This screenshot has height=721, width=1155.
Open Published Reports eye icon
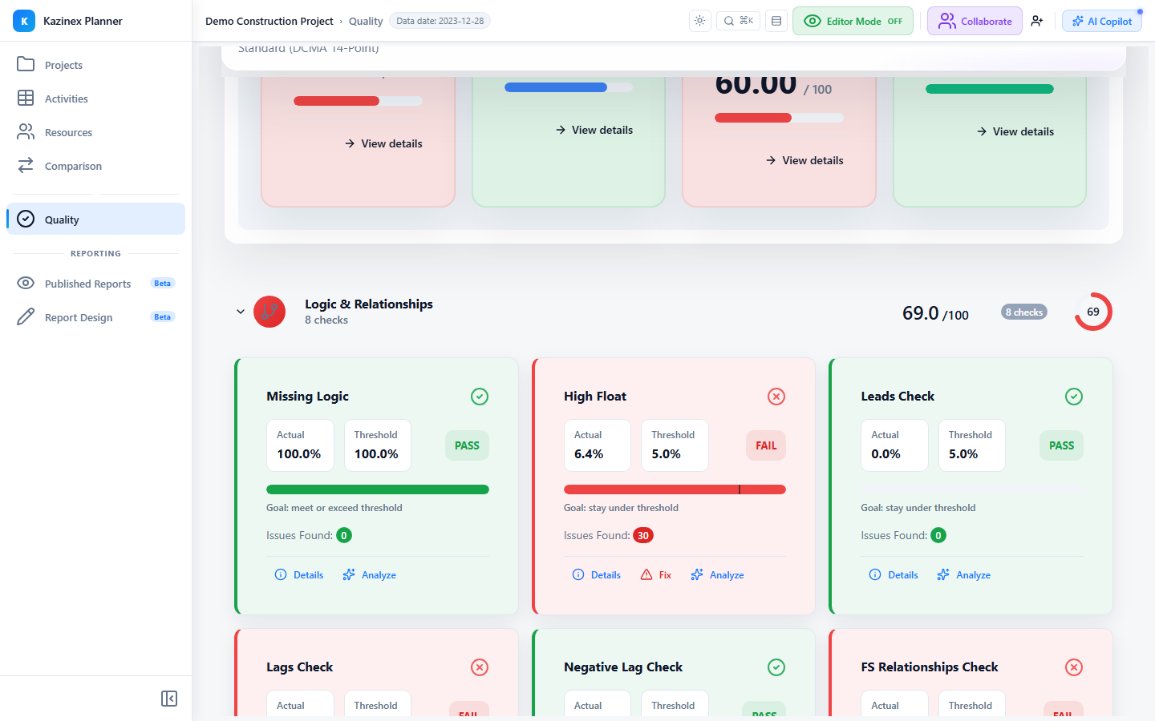click(x=26, y=283)
